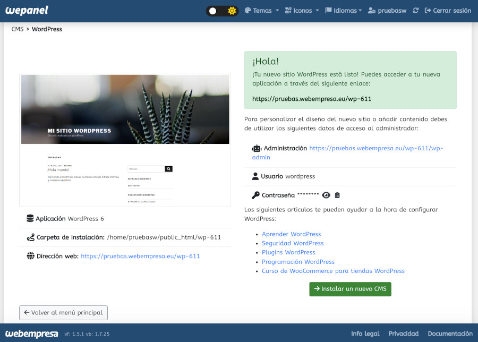478x342 pixels.
Task: Click the Aplicación WordPress 6 text
Action: click(70, 219)
